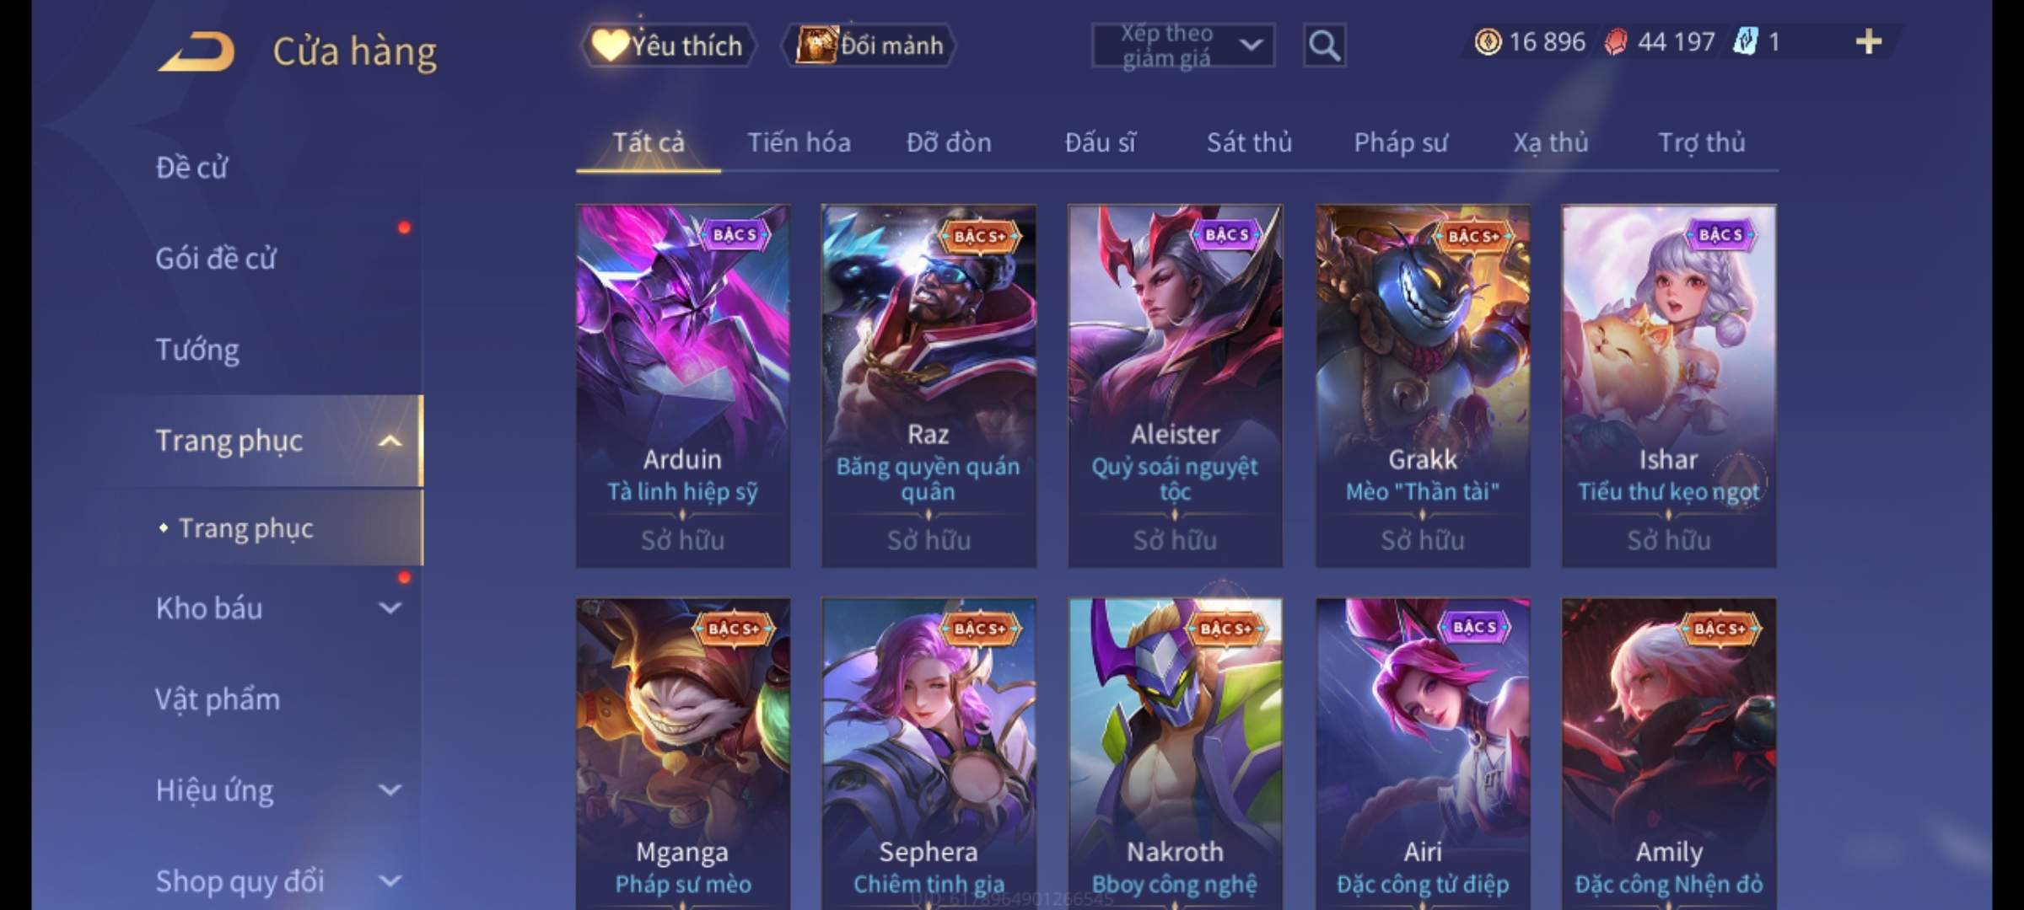2024x910 pixels.
Task: Click the red ruby currency icon
Action: tap(1616, 42)
